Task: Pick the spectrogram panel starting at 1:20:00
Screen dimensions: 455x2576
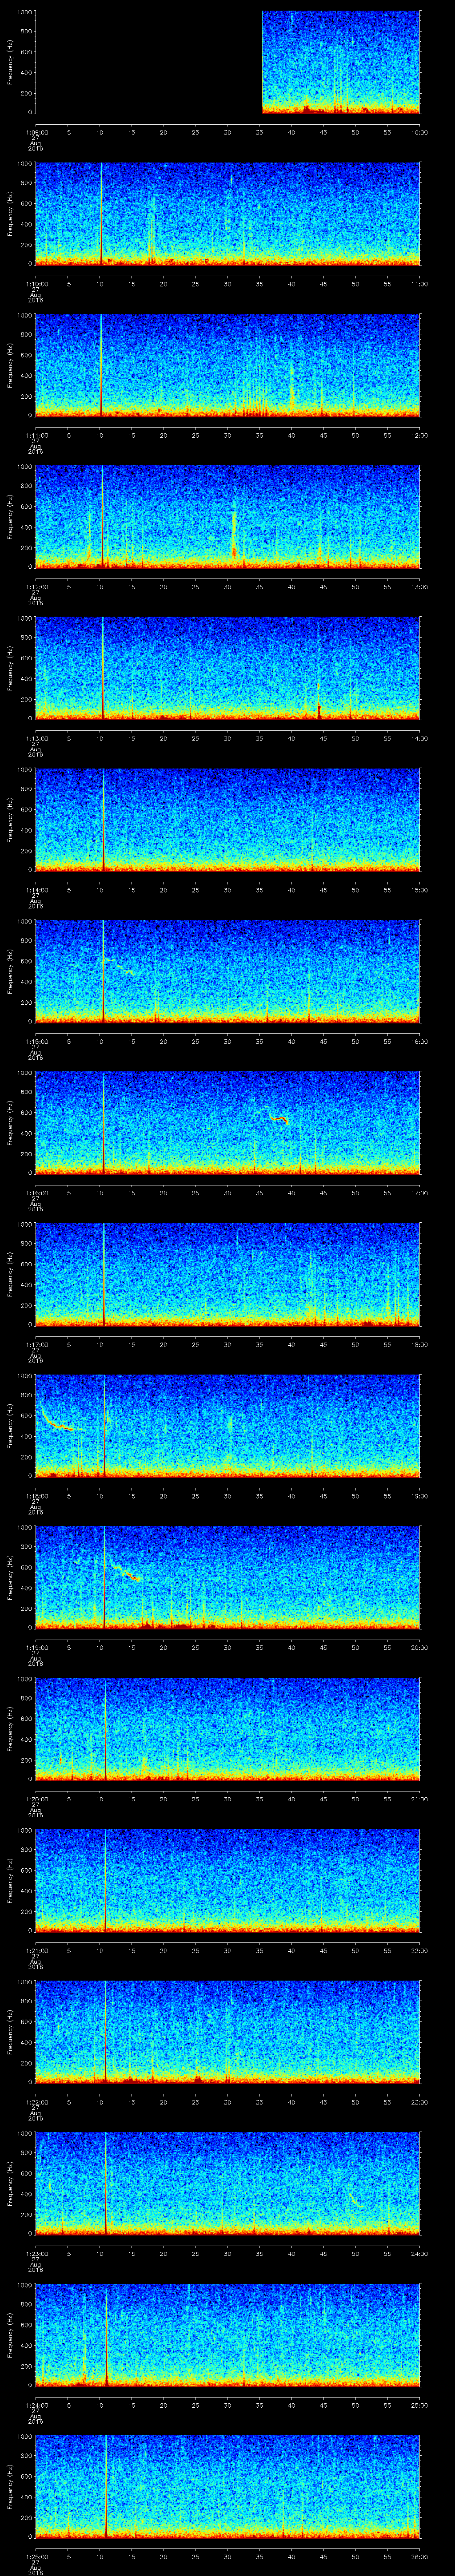Action: 228,1729
